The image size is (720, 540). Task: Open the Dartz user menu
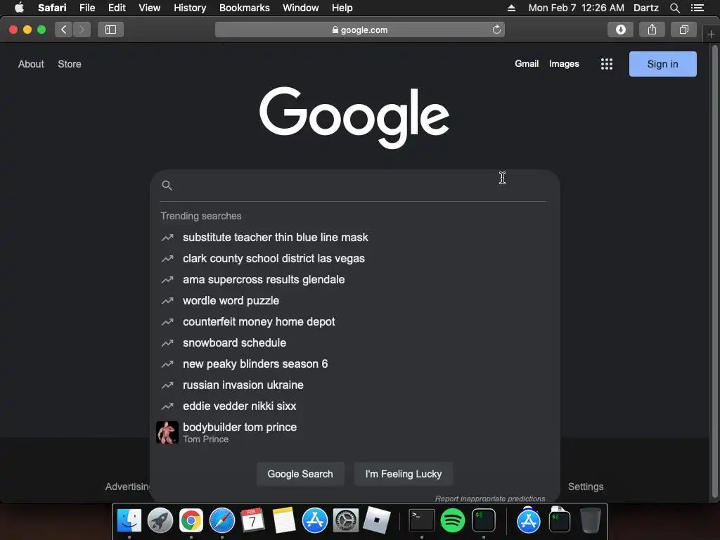pyautogui.click(x=646, y=8)
